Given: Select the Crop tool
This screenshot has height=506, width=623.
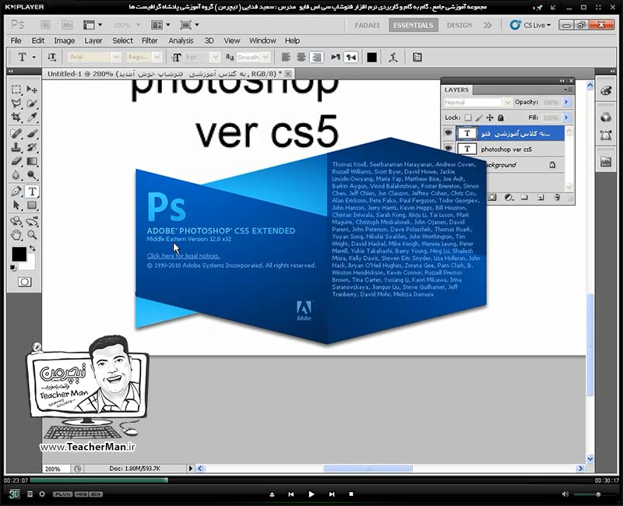Looking at the screenshot, I should [x=16, y=118].
